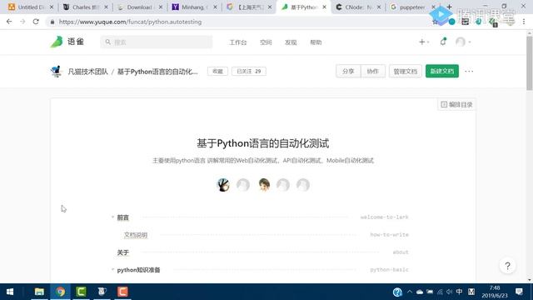Open the 基于Python语言的自动化 breadcrumb link
Viewport: 533px width, 300px height.
coord(157,72)
